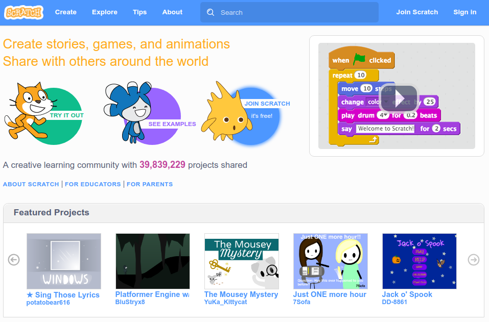Viewport: 489px width, 322px height.
Task: Click the blue Giga character
Action: coord(128,112)
